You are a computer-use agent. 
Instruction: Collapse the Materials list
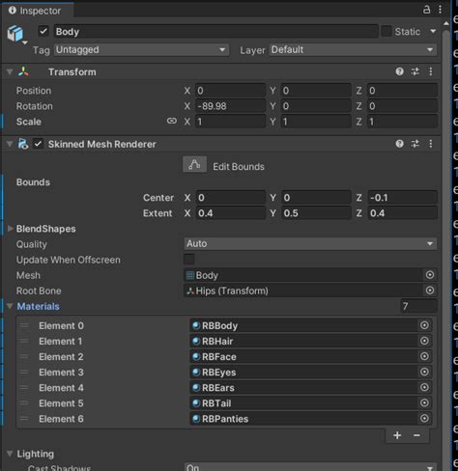[10, 306]
